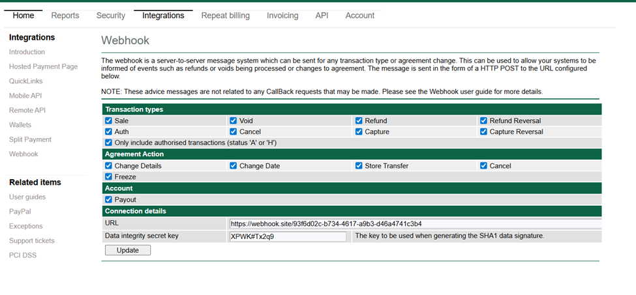The height and width of the screenshot is (295, 636).
Task: Toggle the Refund checkbox
Action: [x=359, y=120]
